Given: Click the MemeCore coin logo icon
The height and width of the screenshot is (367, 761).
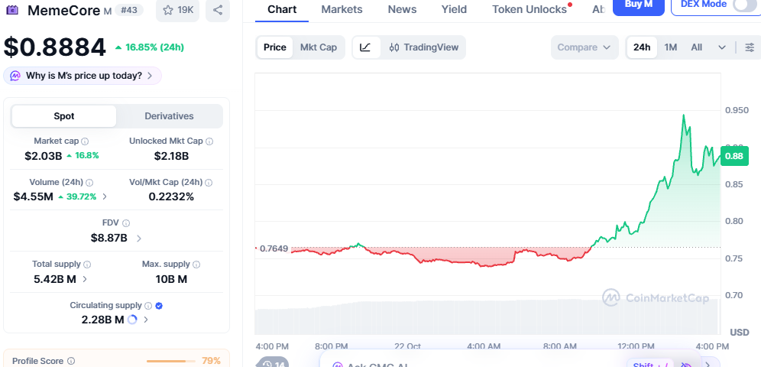Looking at the screenshot, I should pos(12,10).
